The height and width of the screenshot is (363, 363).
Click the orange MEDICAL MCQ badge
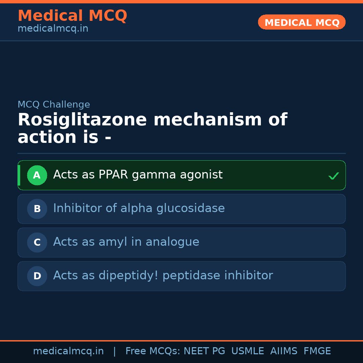tap(301, 22)
